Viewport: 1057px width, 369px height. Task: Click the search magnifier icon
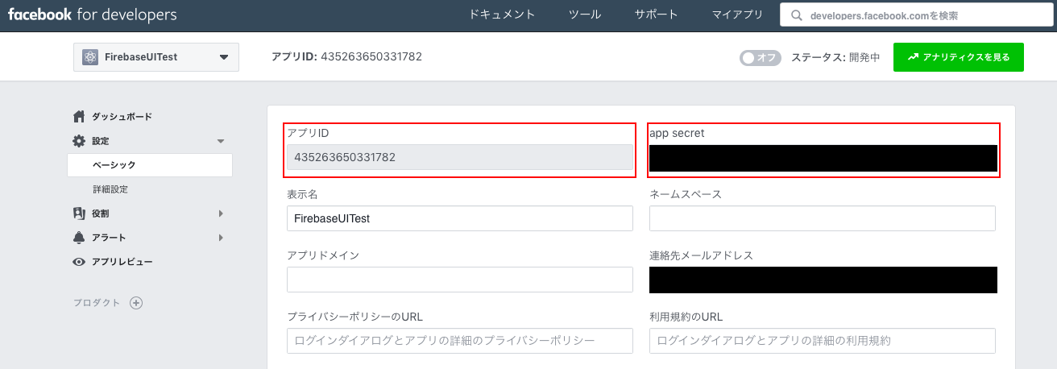(x=797, y=15)
